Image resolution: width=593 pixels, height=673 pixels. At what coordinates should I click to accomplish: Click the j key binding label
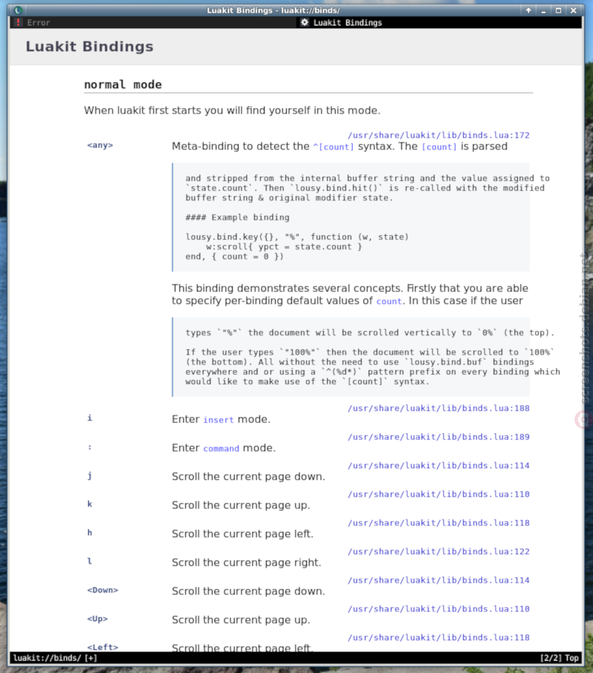tap(90, 476)
